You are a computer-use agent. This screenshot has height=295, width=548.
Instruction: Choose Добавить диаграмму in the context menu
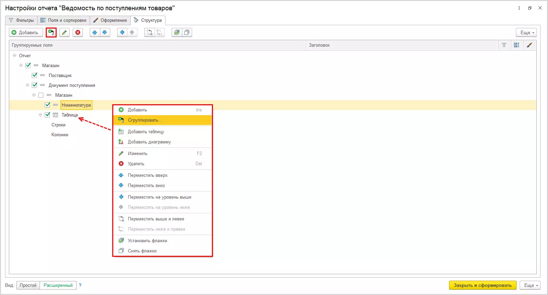point(162,142)
